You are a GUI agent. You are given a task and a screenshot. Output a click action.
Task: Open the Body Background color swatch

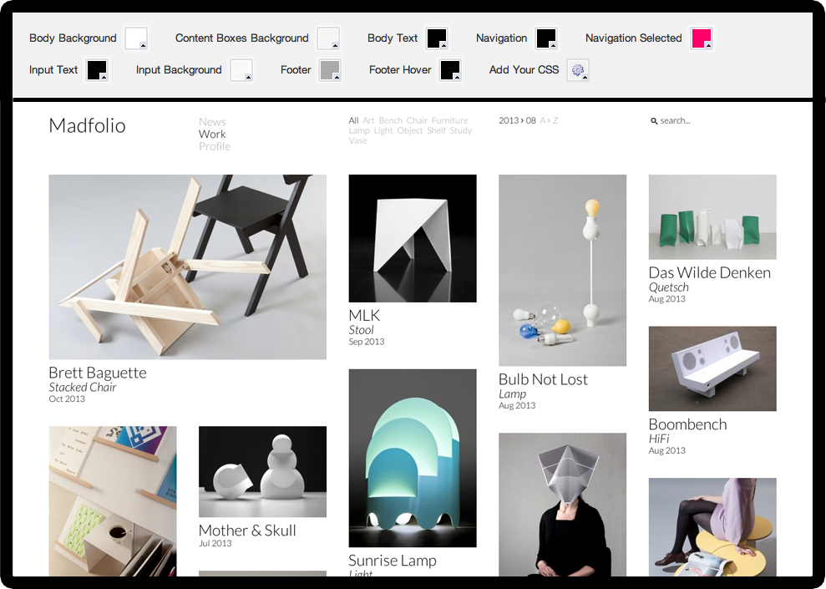(135, 38)
